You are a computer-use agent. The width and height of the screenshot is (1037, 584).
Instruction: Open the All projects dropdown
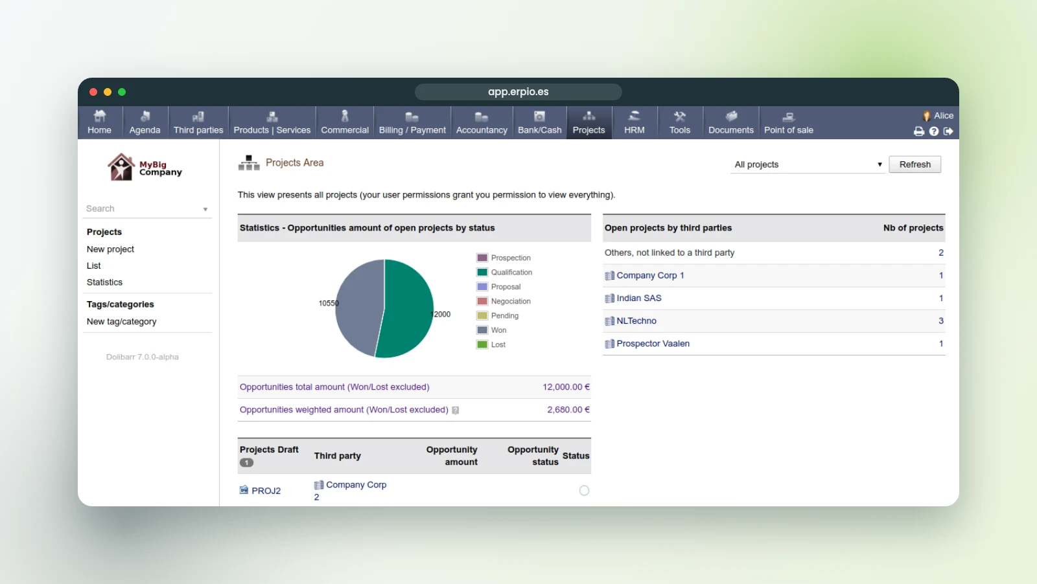point(808,164)
